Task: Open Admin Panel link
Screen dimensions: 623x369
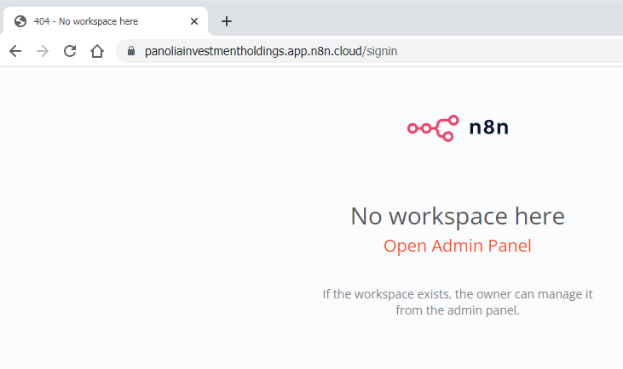Action: [458, 246]
